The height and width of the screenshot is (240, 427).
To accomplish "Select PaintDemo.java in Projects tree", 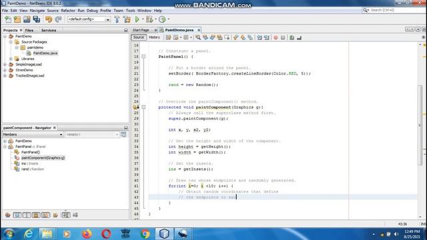I will [45, 53].
